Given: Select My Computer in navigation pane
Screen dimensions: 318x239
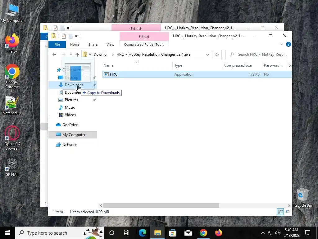Looking at the screenshot, I should (x=74, y=135).
